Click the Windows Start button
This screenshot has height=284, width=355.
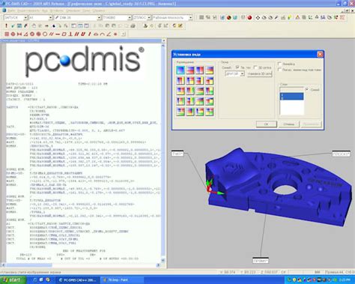click(13, 280)
